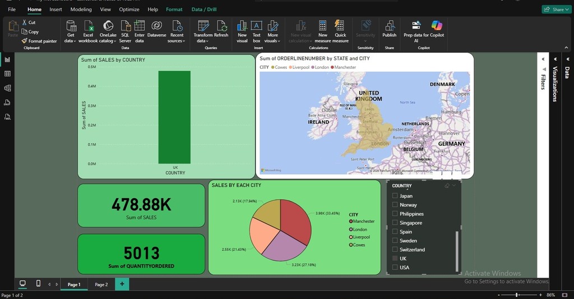This screenshot has width=574, height=299.
Task: Check the Switzerland country checkbox
Action: click(x=395, y=249)
